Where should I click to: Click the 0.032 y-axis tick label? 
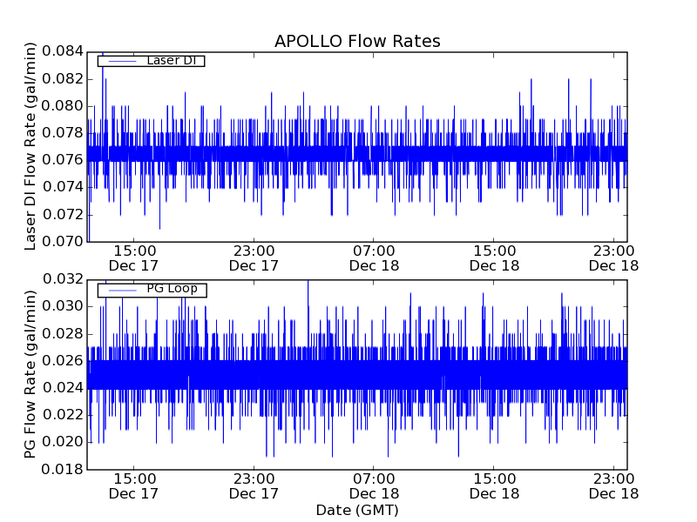[x=63, y=279]
